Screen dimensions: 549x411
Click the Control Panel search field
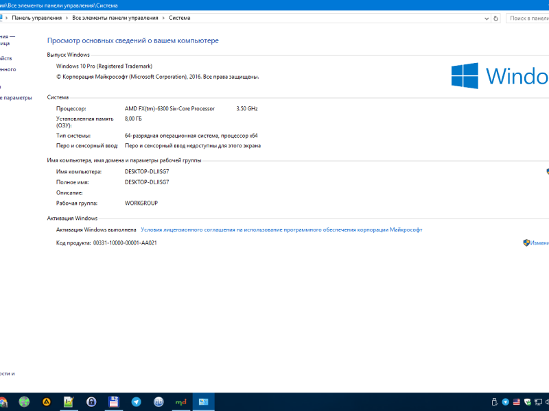point(527,18)
